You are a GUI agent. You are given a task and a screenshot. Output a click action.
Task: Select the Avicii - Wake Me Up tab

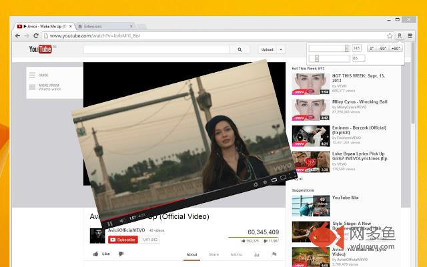pyautogui.click(x=43, y=27)
